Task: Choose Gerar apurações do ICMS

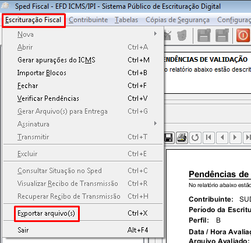Action: [83, 60]
